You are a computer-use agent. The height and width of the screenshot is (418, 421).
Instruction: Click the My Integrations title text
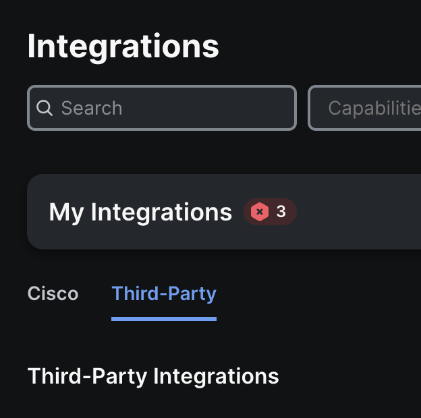pos(140,212)
